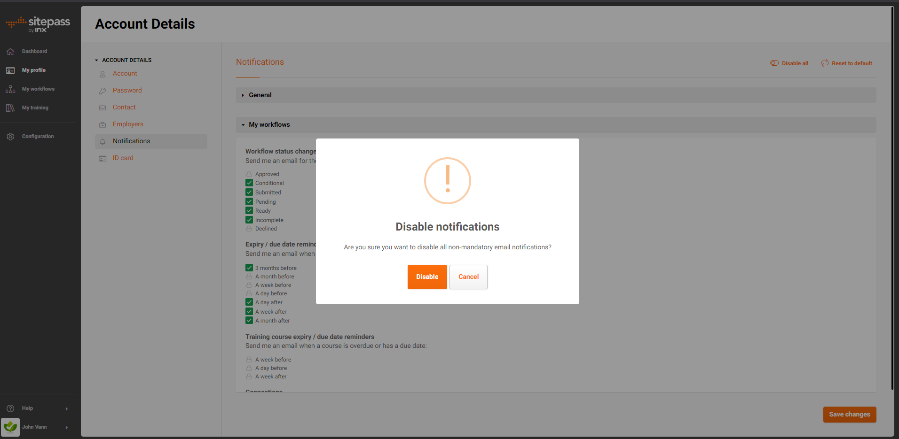Toggle the Pending checkbox
The width and height of the screenshot is (899, 439).
(249, 202)
